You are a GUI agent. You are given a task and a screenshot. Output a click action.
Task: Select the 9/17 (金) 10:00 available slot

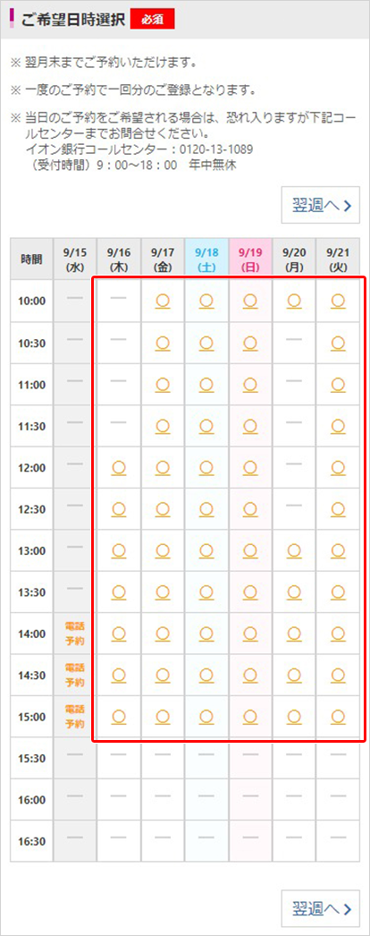(163, 302)
